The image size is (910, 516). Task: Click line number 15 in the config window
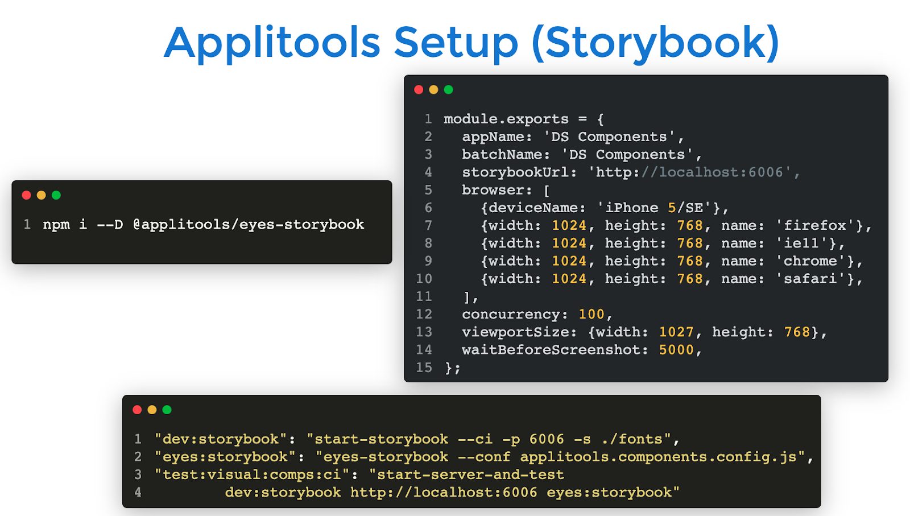pyautogui.click(x=424, y=368)
